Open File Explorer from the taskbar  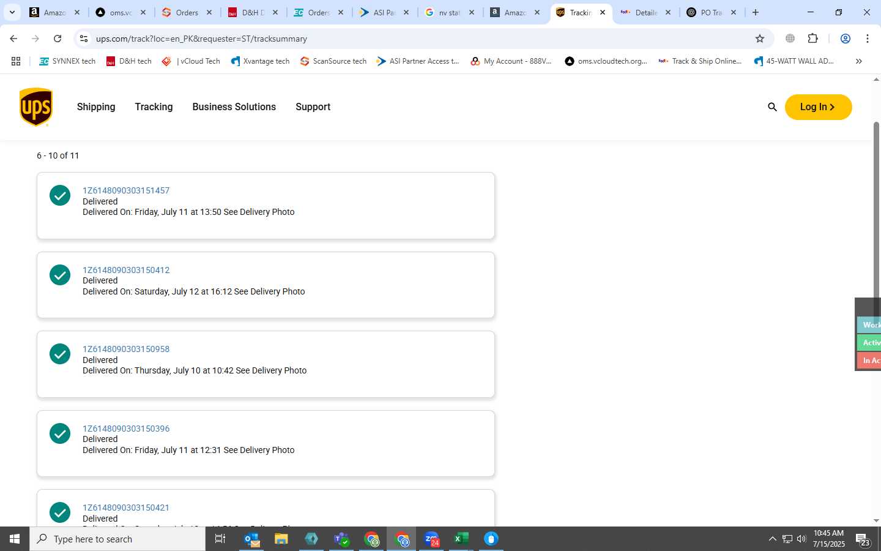click(x=281, y=539)
